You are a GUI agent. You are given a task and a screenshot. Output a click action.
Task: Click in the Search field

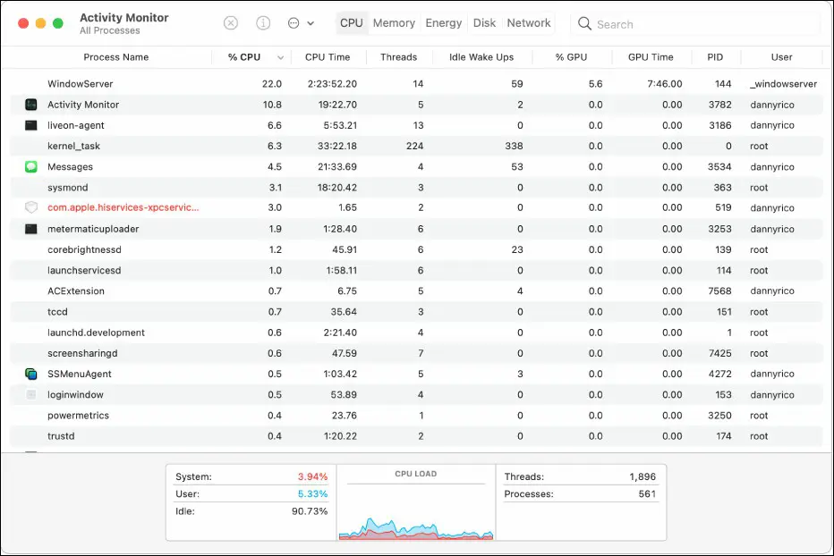694,24
